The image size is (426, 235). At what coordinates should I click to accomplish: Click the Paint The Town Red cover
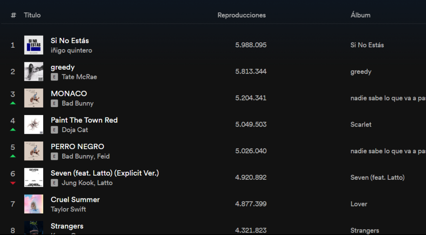[x=34, y=125]
